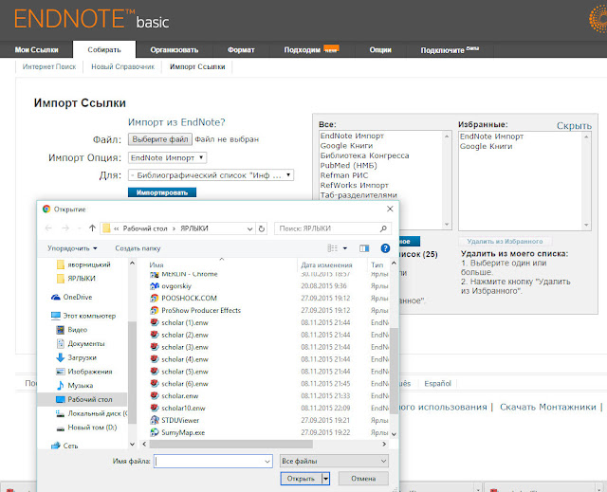
Task: Click the back arrow in file dialog
Action: coord(48,228)
